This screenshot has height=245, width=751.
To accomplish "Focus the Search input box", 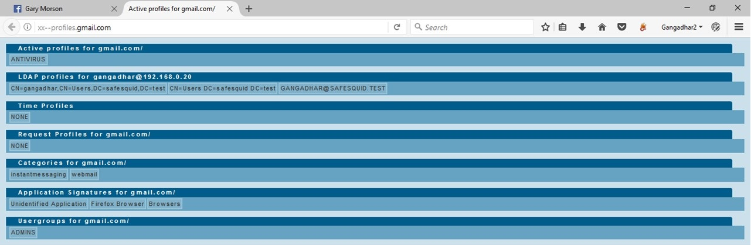I will [x=472, y=27].
